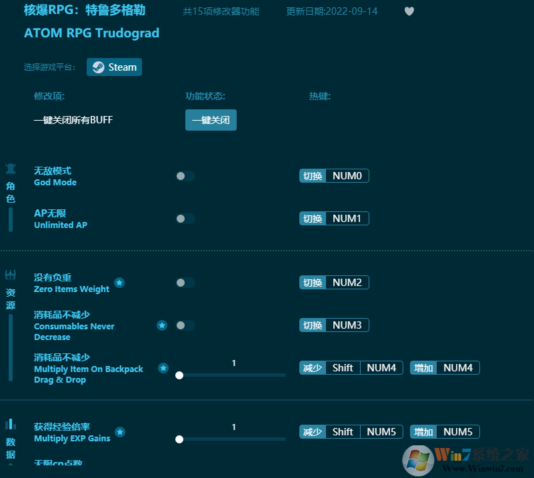Screen dimensions: 534x478
Task: Select the Steam platform button
Action: tap(114, 67)
